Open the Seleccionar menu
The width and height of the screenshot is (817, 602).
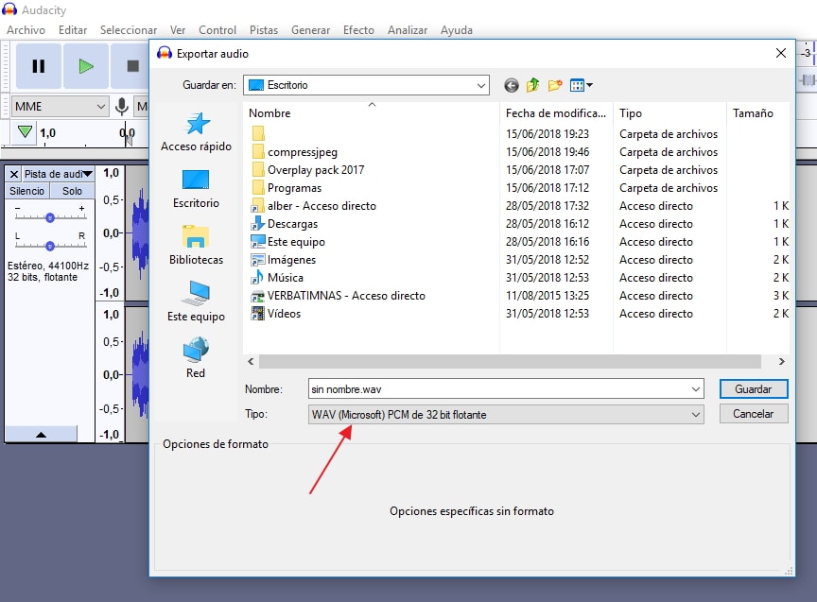(129, 30)
